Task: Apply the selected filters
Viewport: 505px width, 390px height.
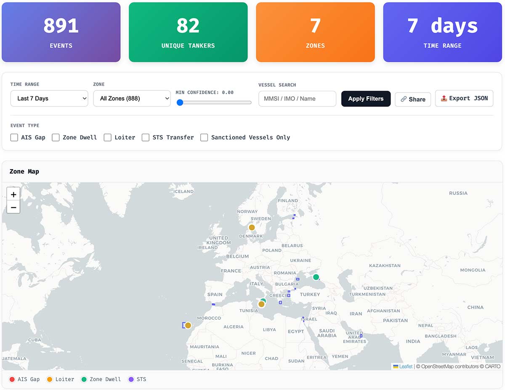Action: [x=366, y=99]
